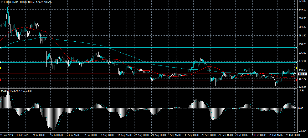Grab the right handle of the upper cyan line
Image resolution: width=308 pixels, height=138 pixels.
(296, 48)
